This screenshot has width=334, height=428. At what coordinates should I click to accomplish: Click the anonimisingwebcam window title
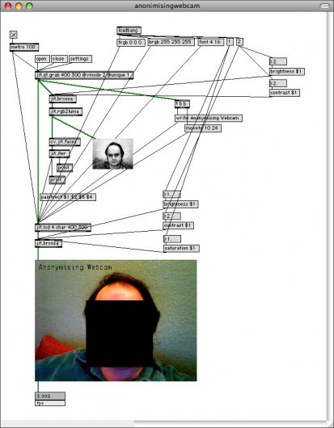[x=167, y=6]
